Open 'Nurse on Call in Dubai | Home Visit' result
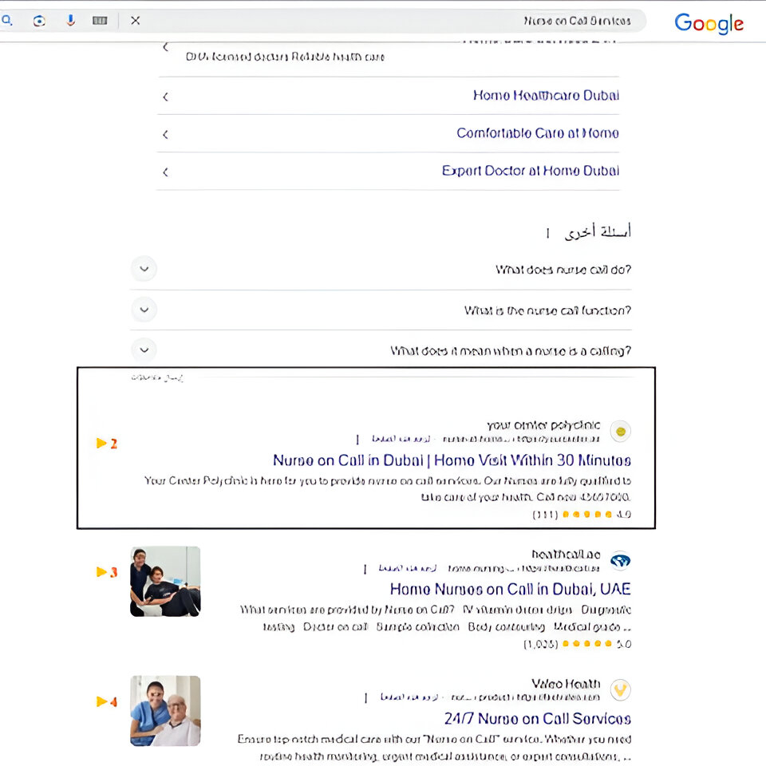This screenshot has height=766, width=766. coord(452,460)
